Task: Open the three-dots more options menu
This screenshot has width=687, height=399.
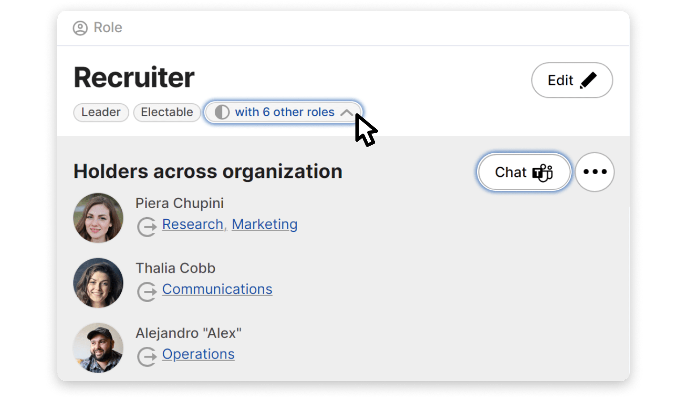Action: pos(594,172)
